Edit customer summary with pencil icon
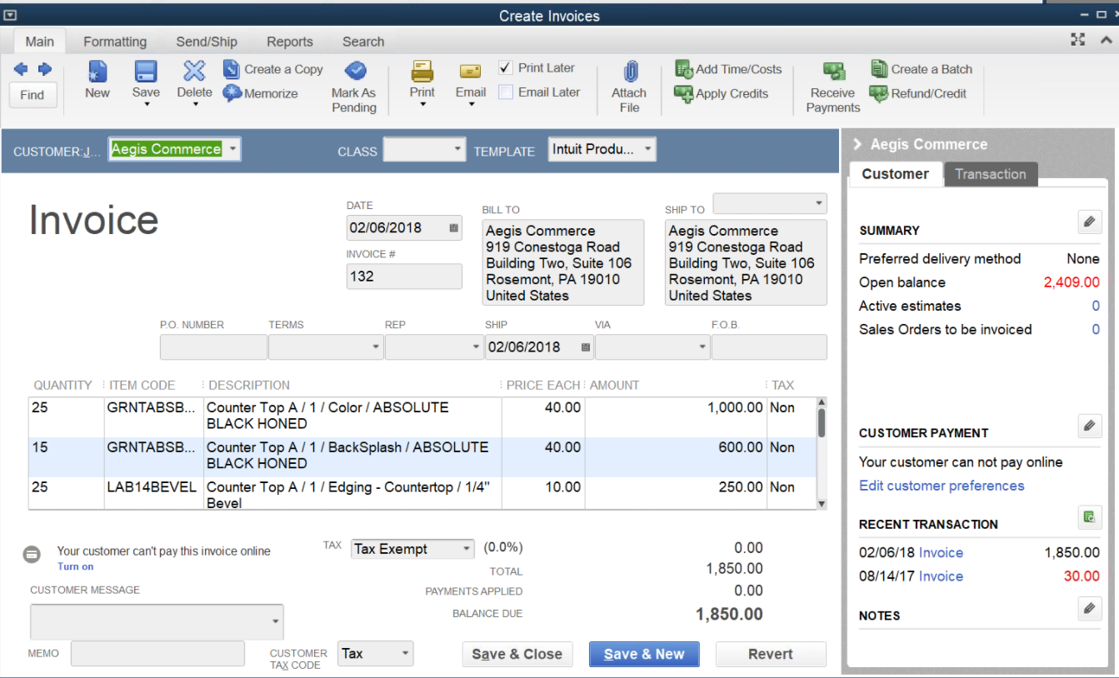This screenshot has width=1119, height=678. click(1088, 222)
